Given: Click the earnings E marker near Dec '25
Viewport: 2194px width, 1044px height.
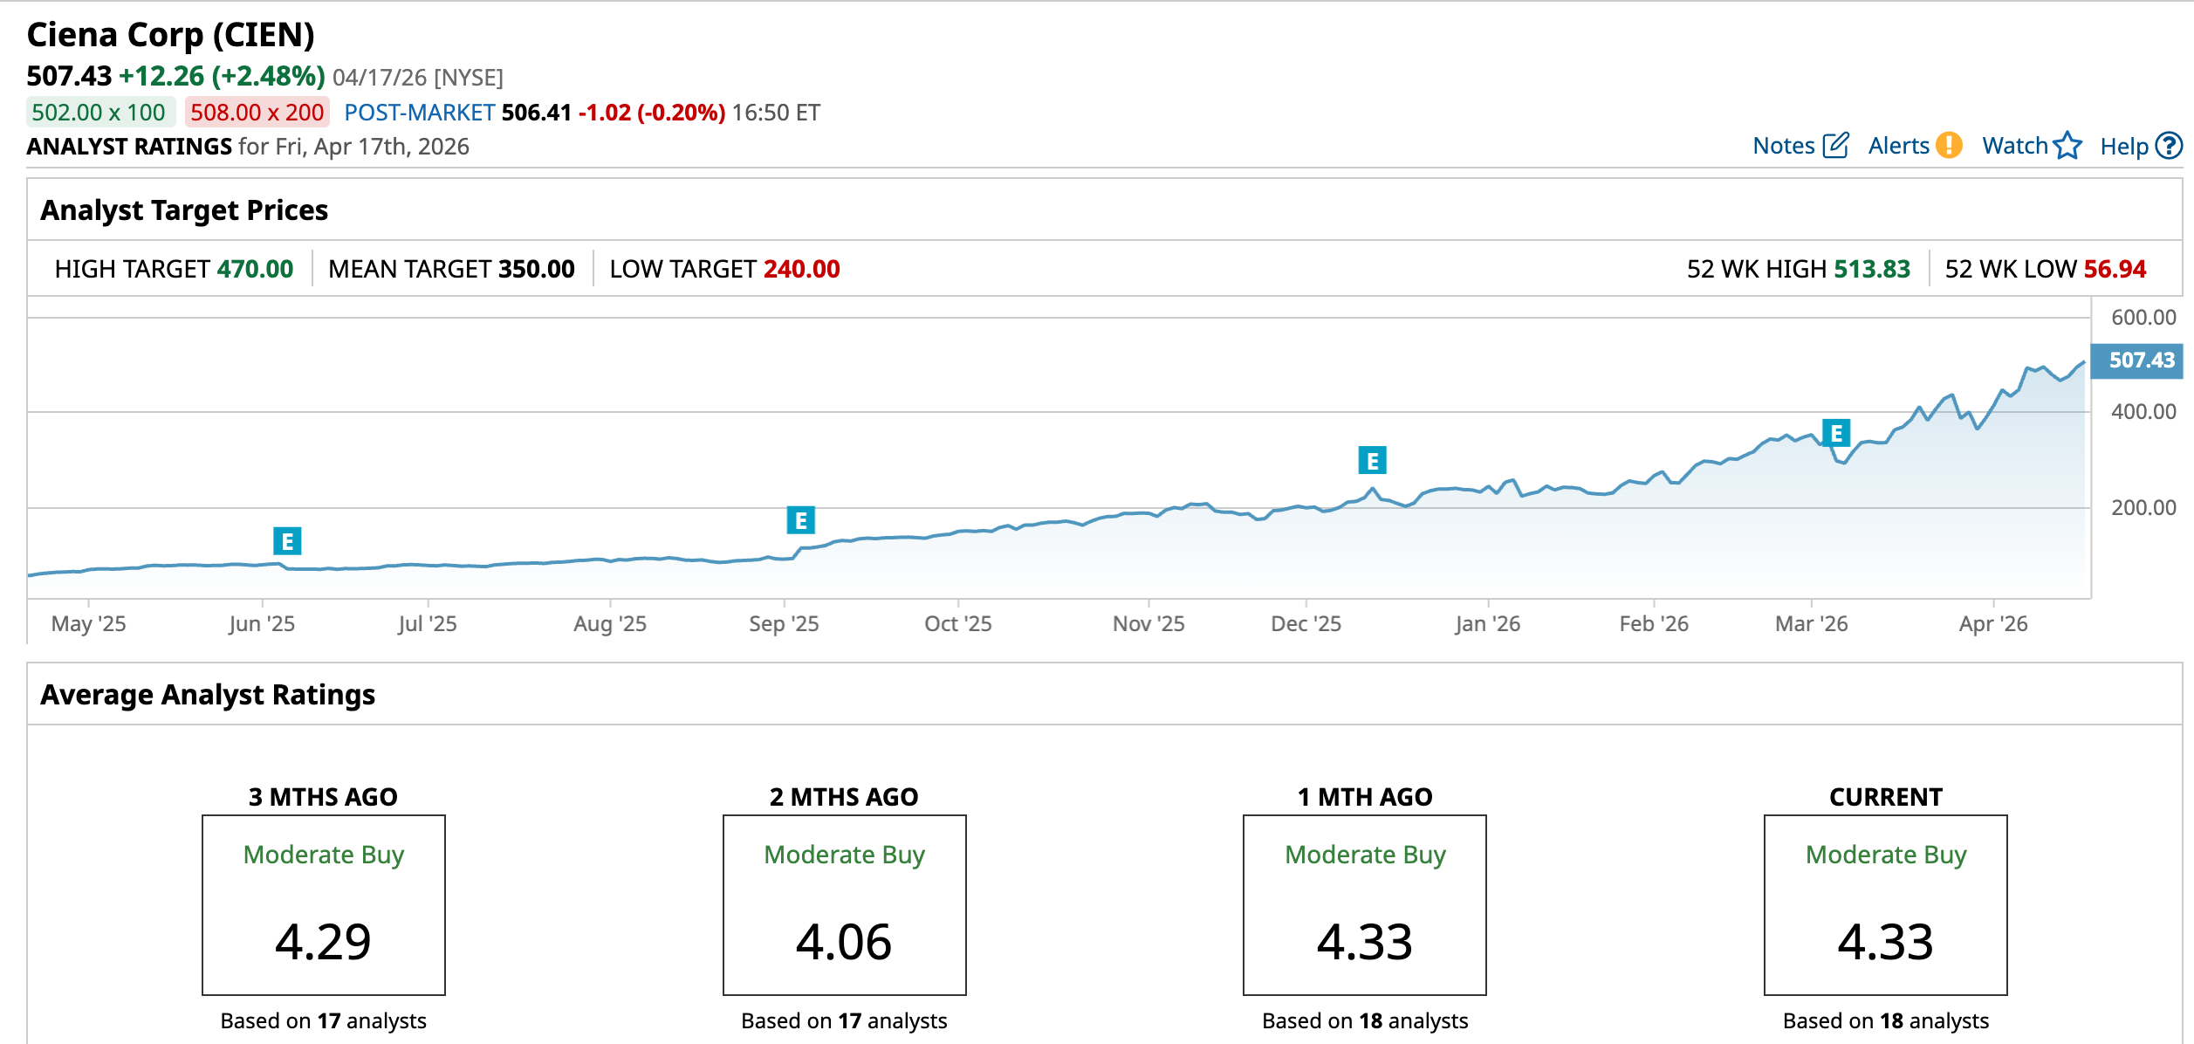Looking at the screenshot, I should (1372, 460).
